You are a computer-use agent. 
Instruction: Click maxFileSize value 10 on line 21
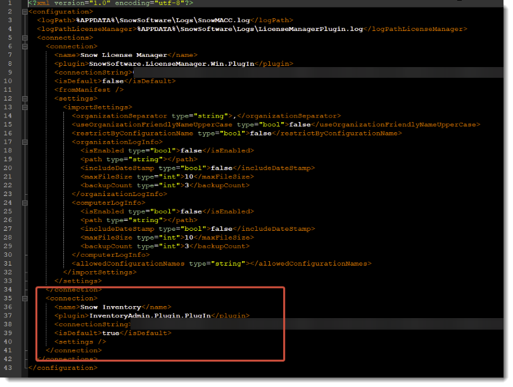point(189,176)
